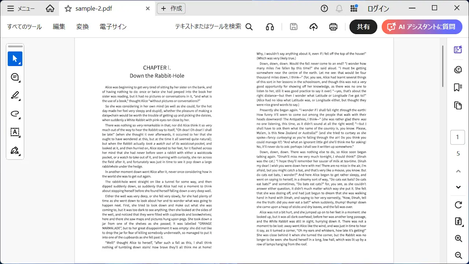Click the CHAPTER I. heading text

[x=157, y=67]
